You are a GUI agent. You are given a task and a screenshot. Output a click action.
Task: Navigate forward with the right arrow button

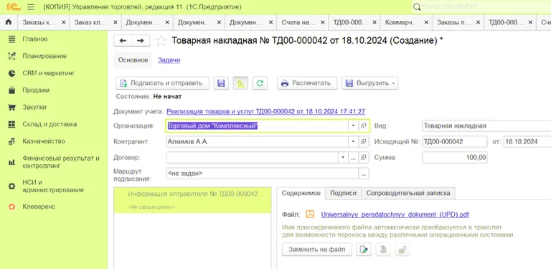[141, 41]
